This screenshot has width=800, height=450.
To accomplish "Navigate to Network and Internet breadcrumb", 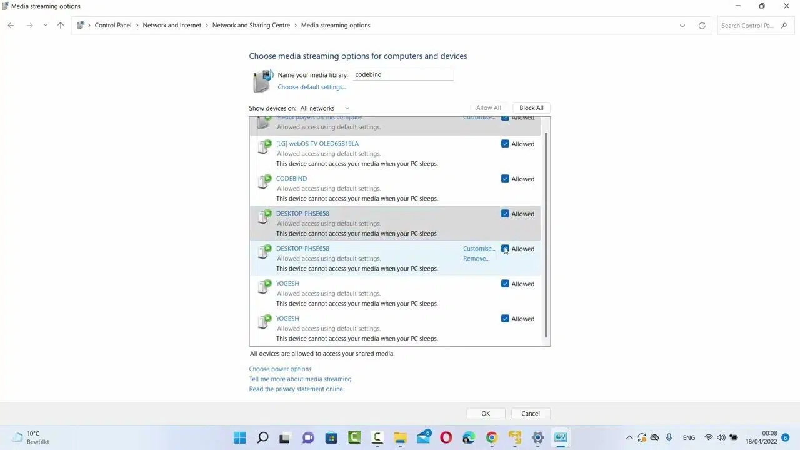I will [172, 26].
